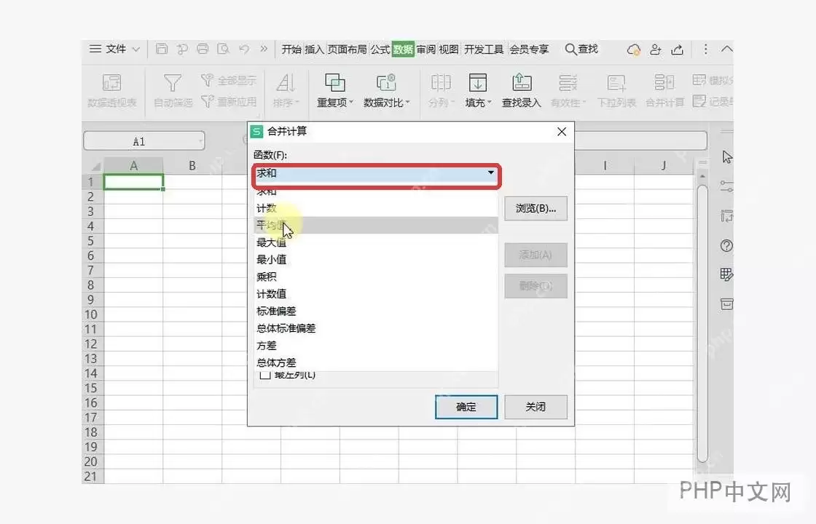The height and width of the screenshot is (524, 816).
Task: Collapse the ribbon with the up chevron
Action: click(x=727, y=49)
